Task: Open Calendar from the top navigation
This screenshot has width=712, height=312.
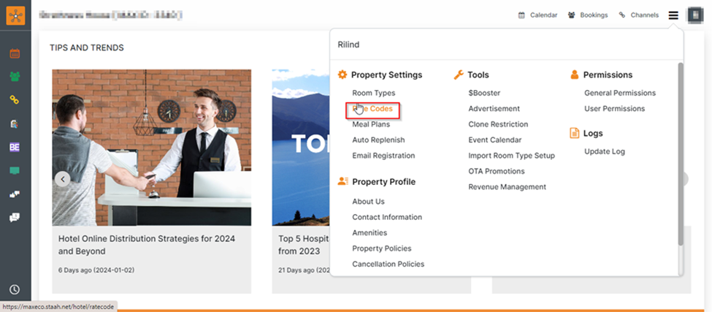Action: pyautogui.click(x=537, y=15)
